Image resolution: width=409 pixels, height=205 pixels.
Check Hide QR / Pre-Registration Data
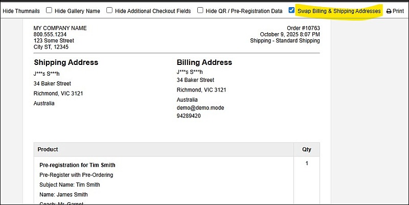tap(200, 10)
